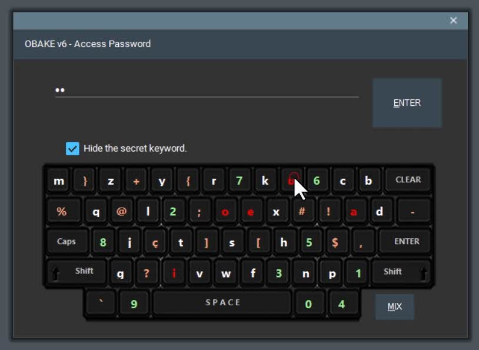Screen dimensions: 479x350
Task: Click the 'ç' key
Action: [155, 242]
